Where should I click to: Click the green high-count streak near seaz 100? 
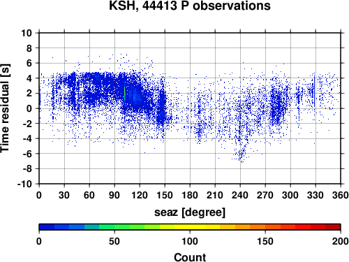tap(125, 93)
